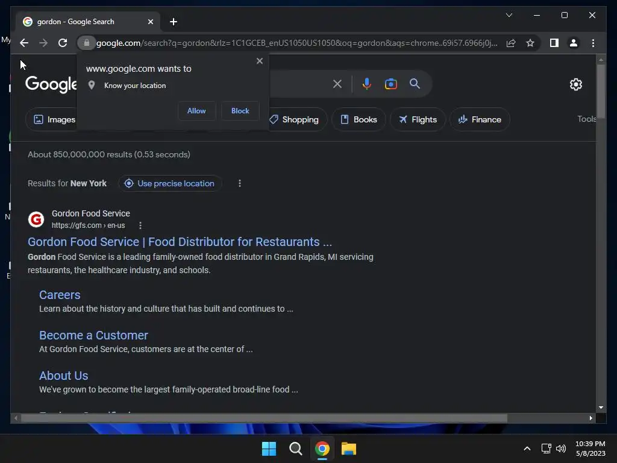Viewport: 617px width, 463px height.
Task: Allow google.com to know your location
Action: 196,111
